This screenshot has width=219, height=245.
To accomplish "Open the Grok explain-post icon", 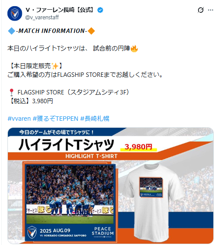I will (x=201, y=10).
